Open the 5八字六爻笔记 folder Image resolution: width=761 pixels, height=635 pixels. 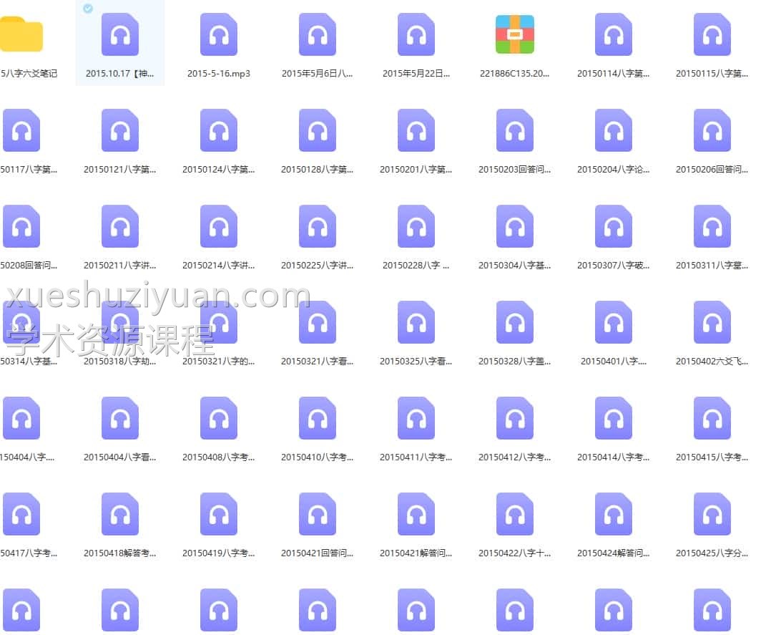click(24, 34)
